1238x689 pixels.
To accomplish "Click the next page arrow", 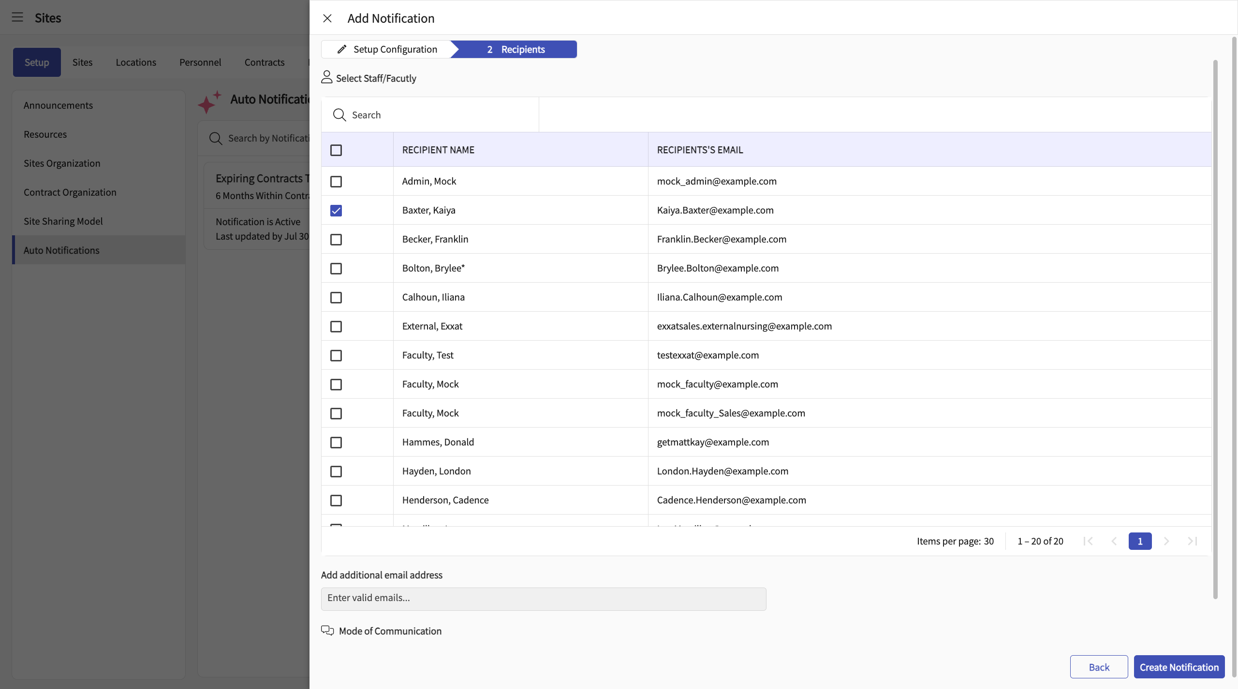I will [1166, 541].
